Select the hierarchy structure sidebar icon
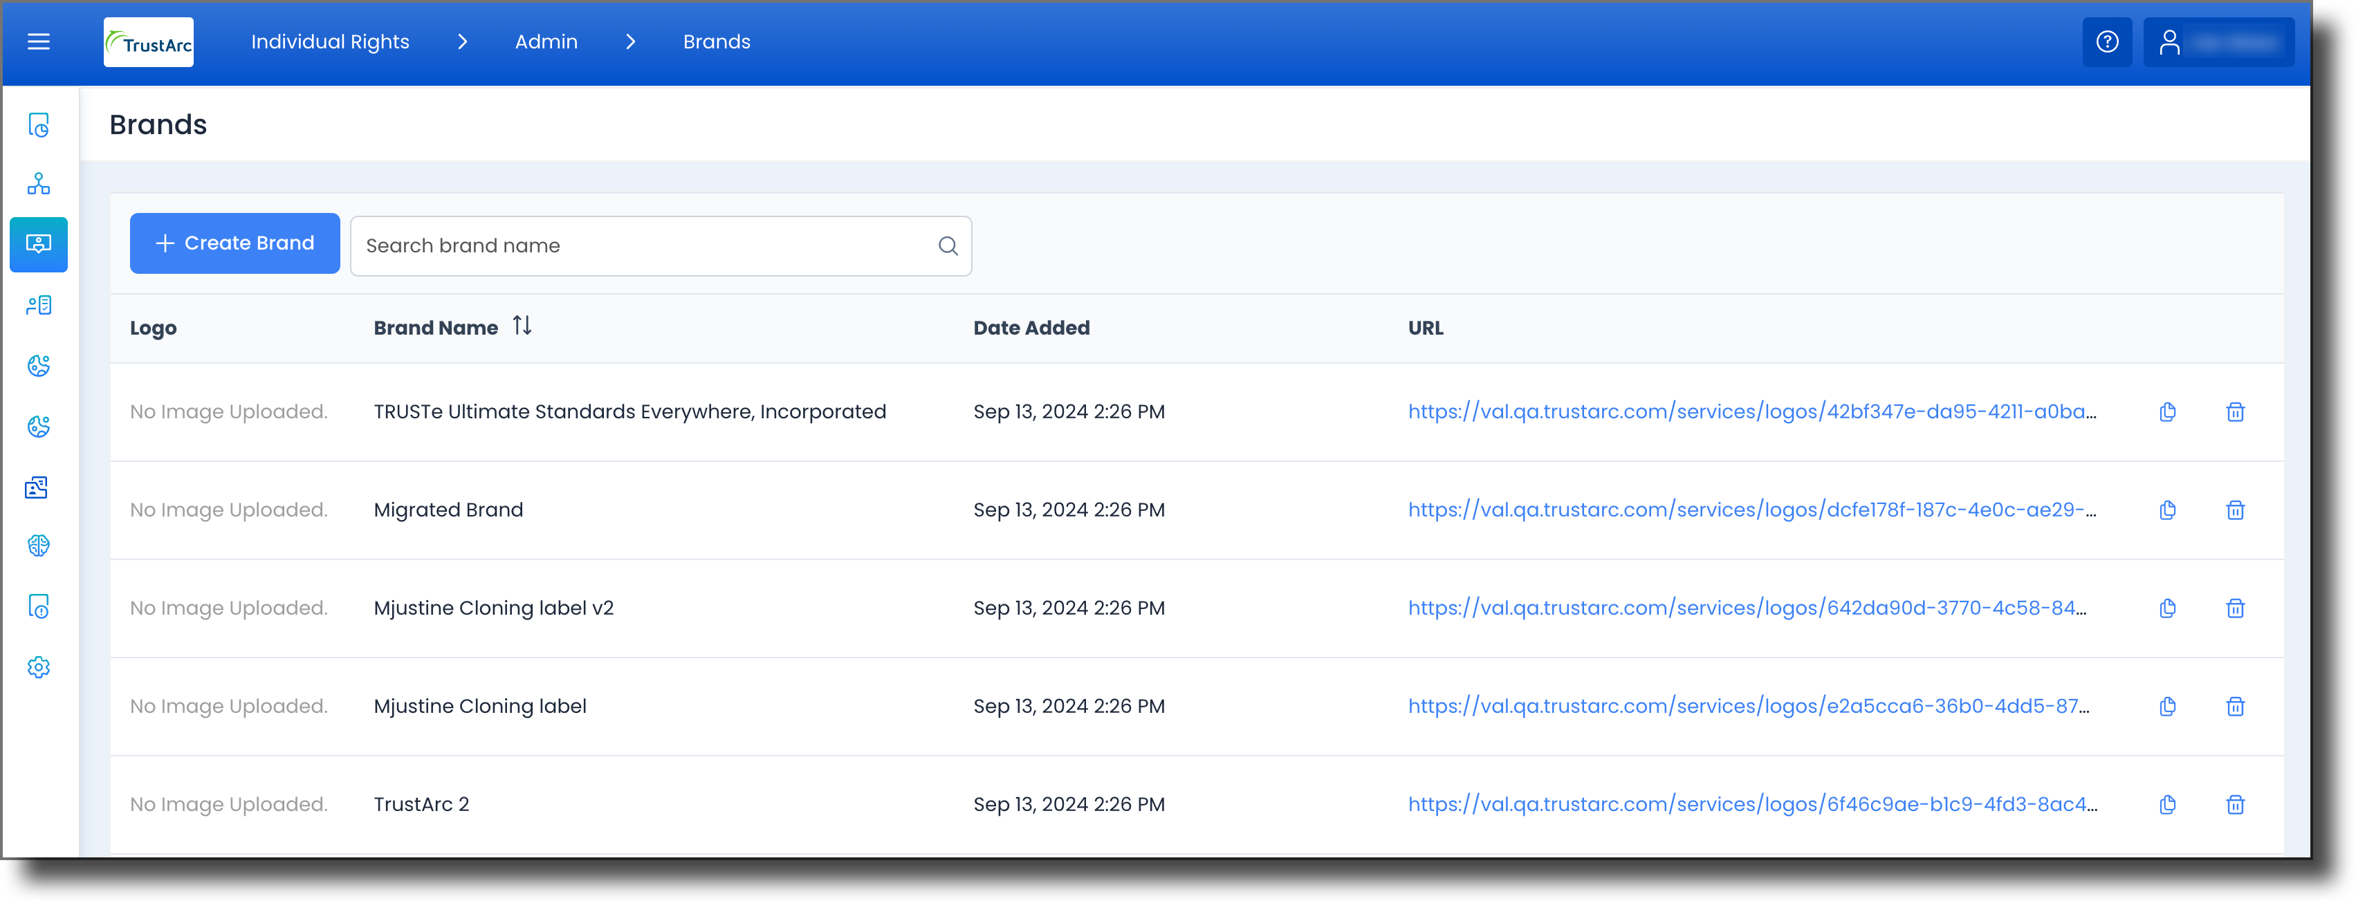The image size is (2356, 903). (x=39, y=184)
